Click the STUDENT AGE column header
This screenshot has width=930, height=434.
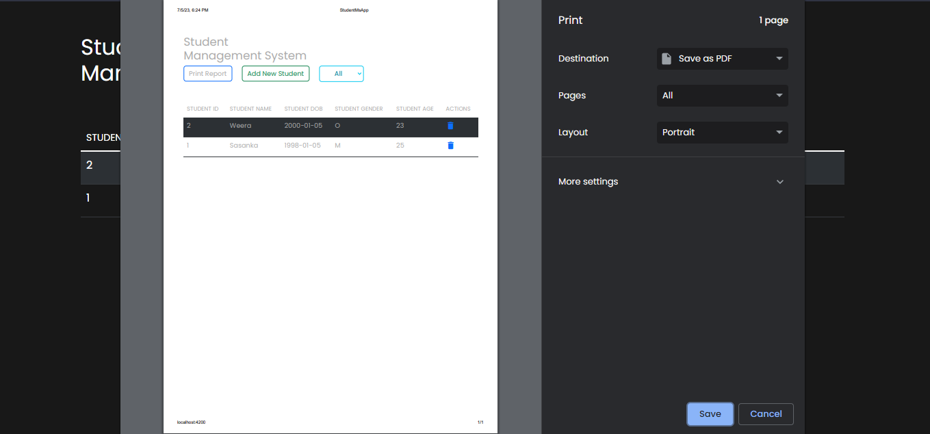tap(415, 109)
